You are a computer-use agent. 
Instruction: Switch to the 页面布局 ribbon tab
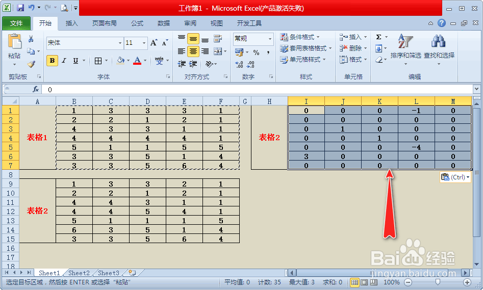105,23
